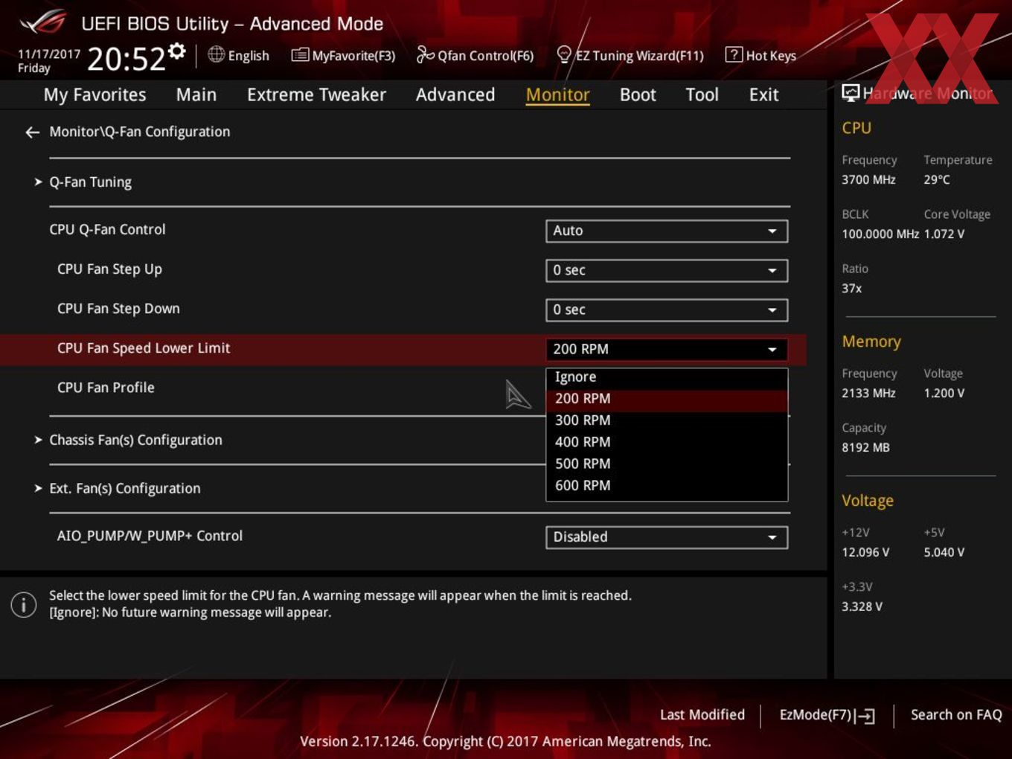This screenshot has width=1012, height=759.
Task: Click the core voltage value 1.072 V
Action: pos(944,234)
